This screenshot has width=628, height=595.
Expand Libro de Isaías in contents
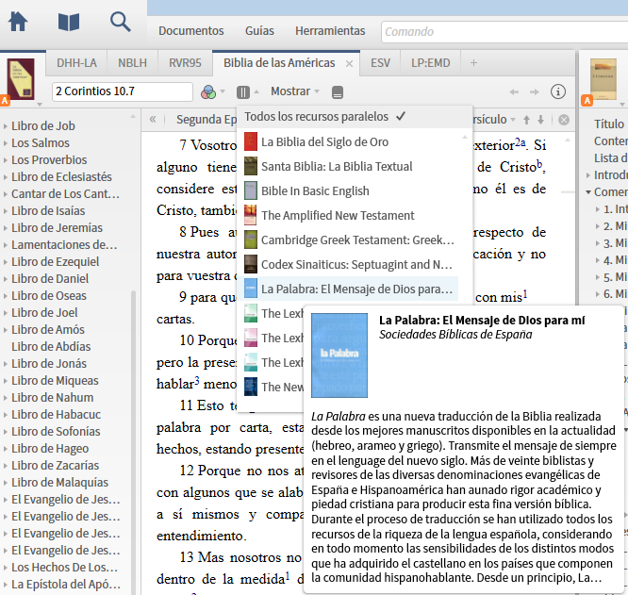coord(6,211)
